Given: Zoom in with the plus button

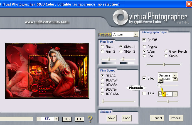Looking at the screenshot, I should (56, 119).
